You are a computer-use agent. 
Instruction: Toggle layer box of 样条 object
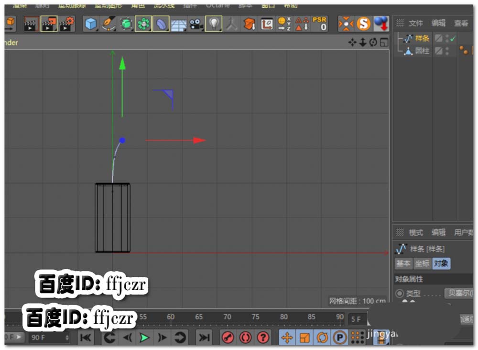(438, 38)
